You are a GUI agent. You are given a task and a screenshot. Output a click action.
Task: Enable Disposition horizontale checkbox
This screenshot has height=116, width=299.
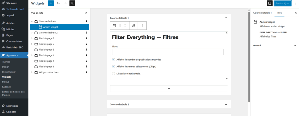pyautogui.click(x=114, y=74)
